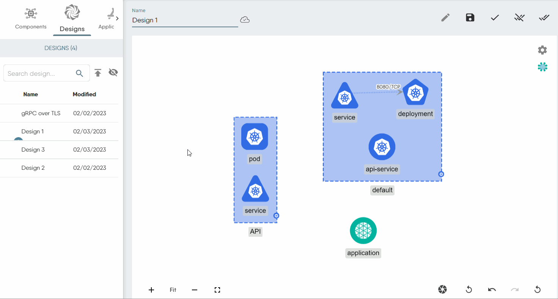
Task: Open canvas settings gear icon
Action: tap(542, 50)
